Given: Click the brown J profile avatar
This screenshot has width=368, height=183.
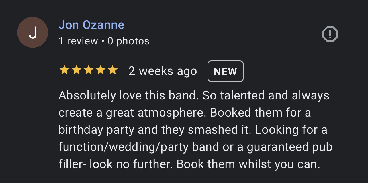Looking at the screenshot, I should pyautogui.click(x=33, y=32).
